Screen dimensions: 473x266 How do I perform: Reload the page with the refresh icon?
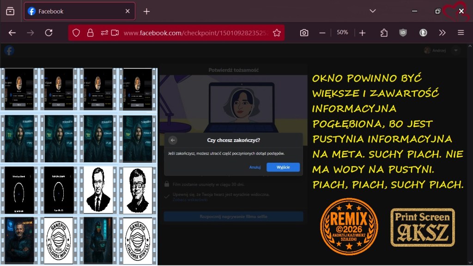click(x=49, y=33)
